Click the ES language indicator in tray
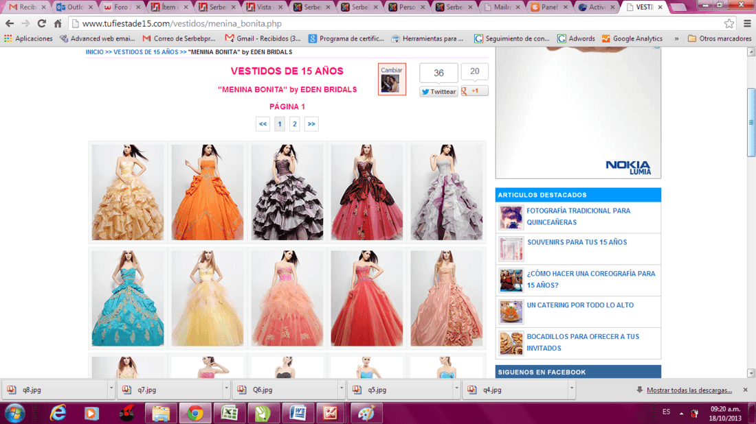 point(667,412)
